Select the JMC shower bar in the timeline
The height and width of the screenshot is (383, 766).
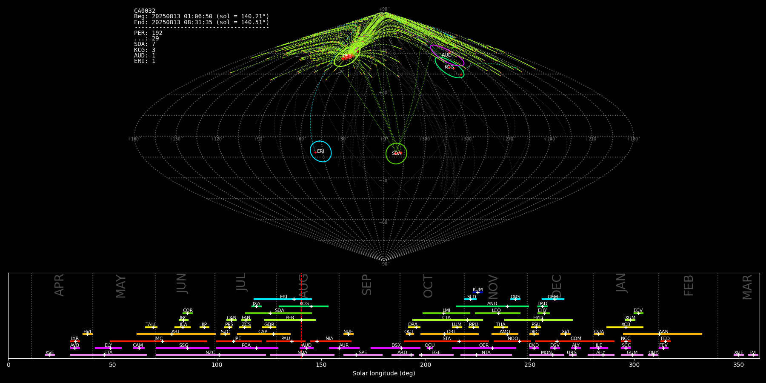[x=158, y=341]
